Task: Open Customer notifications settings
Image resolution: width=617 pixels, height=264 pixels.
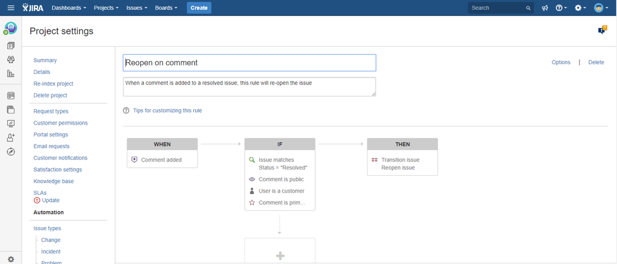Action: click(x=60, y=158)
